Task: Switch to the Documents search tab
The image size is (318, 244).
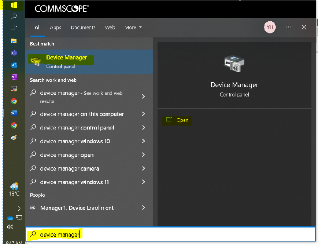Action: click(83, 28)
